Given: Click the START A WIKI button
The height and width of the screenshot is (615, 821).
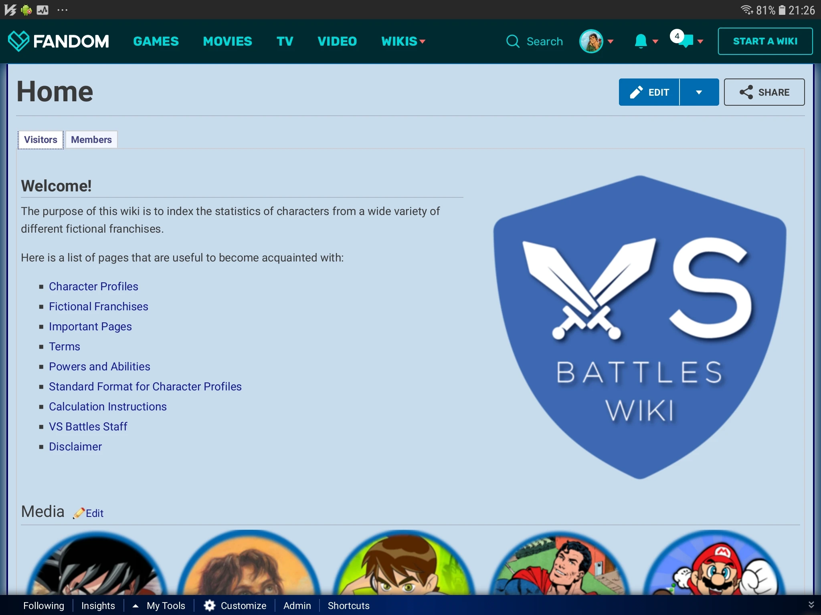Looking at the screenshot, I should click(765, 41).
